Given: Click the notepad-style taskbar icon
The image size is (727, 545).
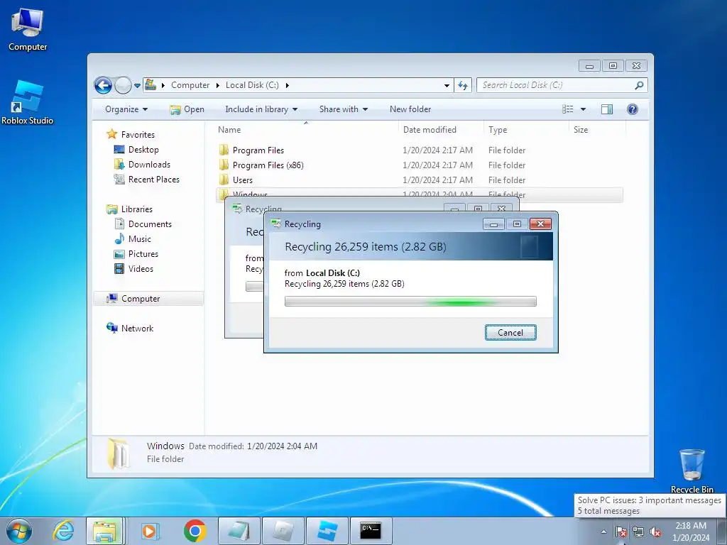Looking at the screenshot, I should click(239, 531).
